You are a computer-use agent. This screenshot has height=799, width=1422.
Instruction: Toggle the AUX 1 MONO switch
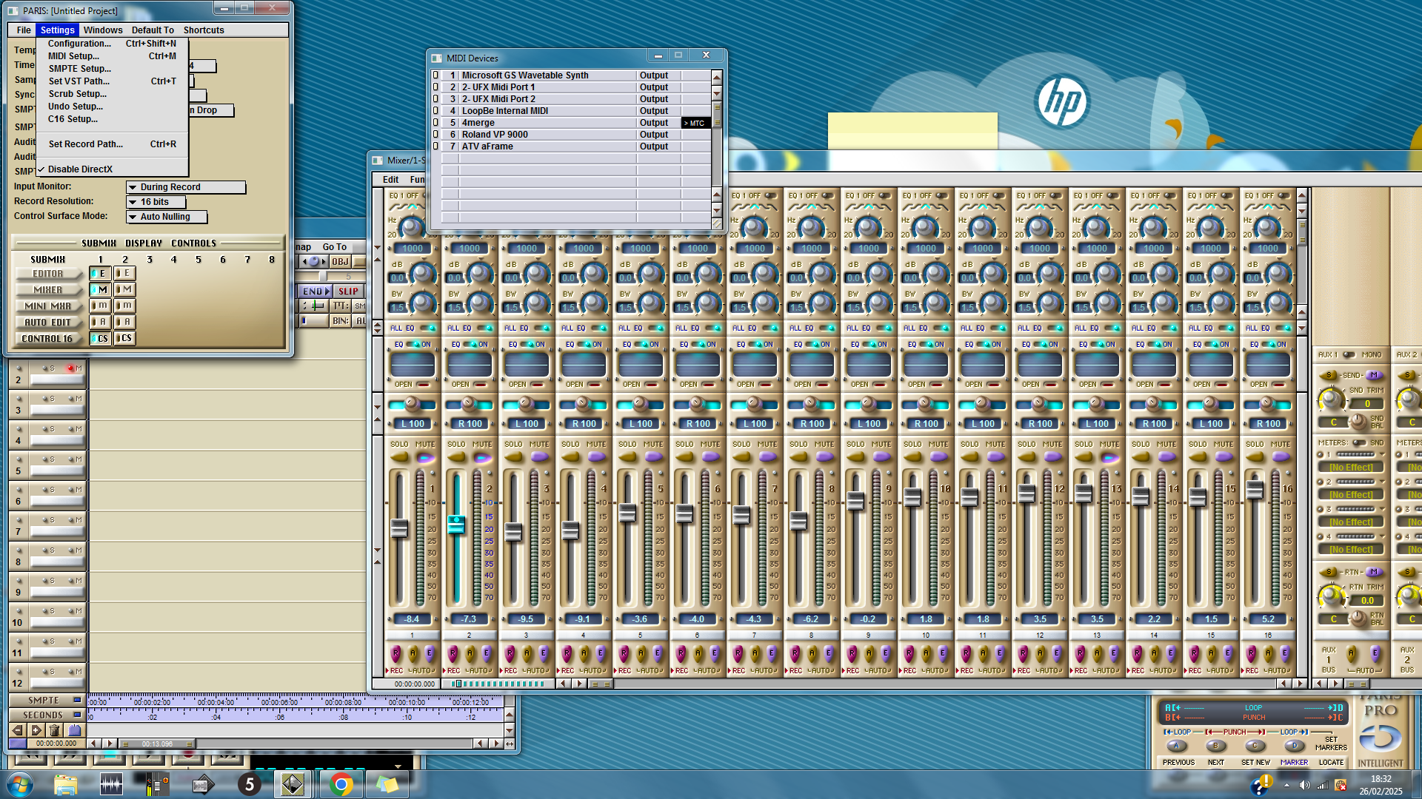(1349, 355)
